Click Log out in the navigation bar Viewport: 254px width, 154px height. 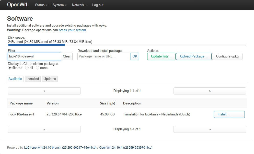[98, 5]
